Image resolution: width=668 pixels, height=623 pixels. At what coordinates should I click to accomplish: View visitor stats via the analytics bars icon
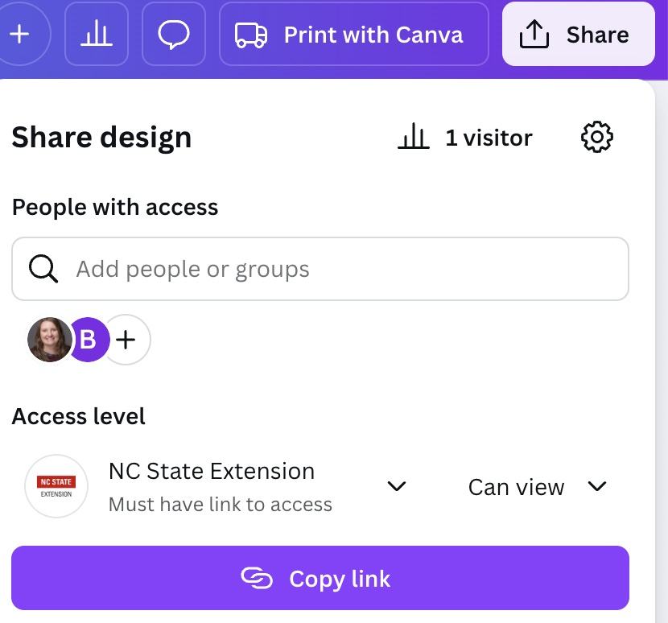coord(414,136)
